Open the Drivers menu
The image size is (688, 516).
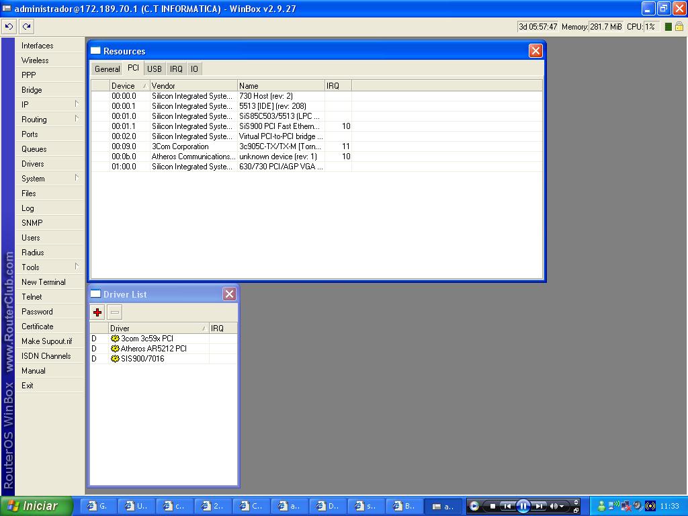coord(50,164)
